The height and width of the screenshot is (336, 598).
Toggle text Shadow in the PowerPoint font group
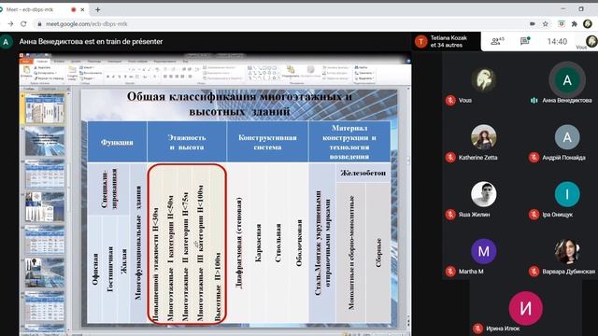pyautogui.click(x=125, y=77)
